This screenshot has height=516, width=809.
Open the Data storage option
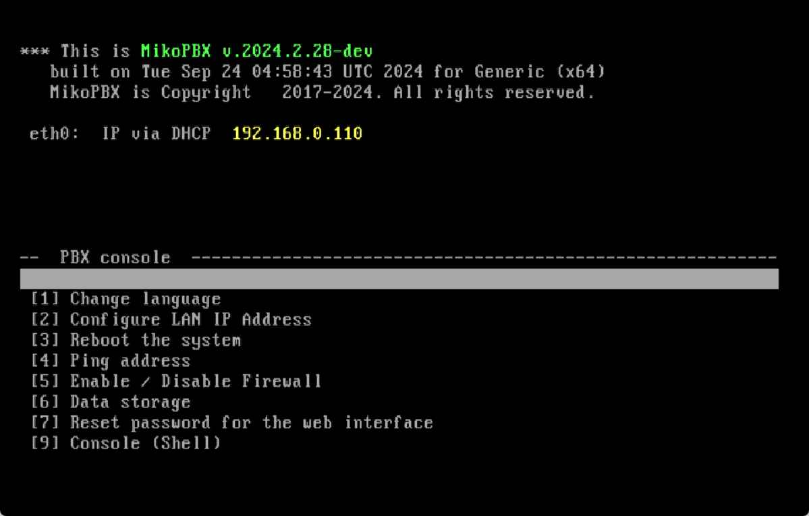(x=111, y=403)
